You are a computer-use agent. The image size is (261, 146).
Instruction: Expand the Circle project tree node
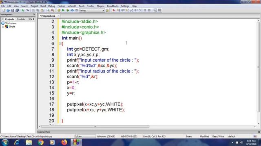tap(3, 27)
